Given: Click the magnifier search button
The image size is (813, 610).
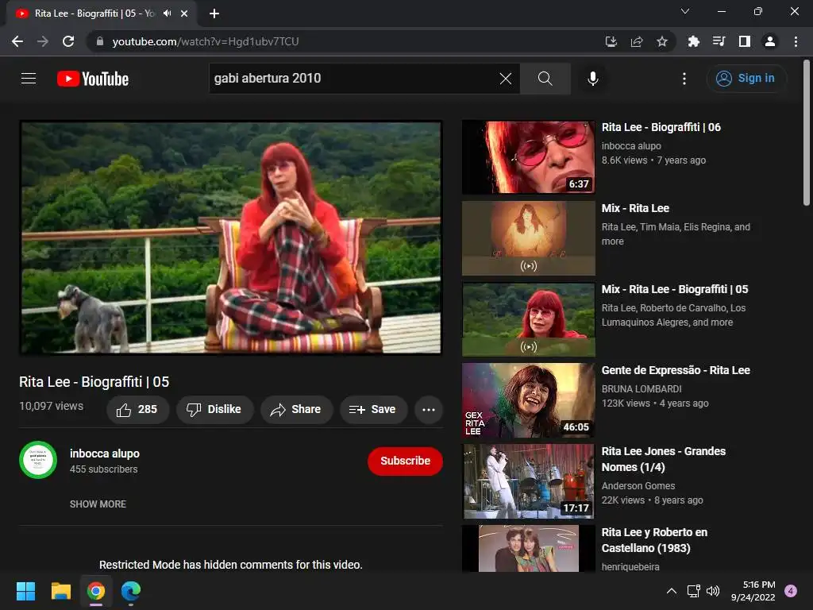Looking at the screenshot, I should pyautogui.click(x=545, y=79).
